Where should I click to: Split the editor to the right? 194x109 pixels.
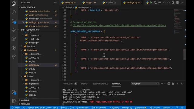point(177,2)
